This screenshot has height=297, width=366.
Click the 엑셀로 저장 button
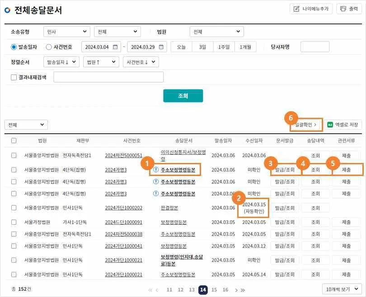(x=343, y=125)
